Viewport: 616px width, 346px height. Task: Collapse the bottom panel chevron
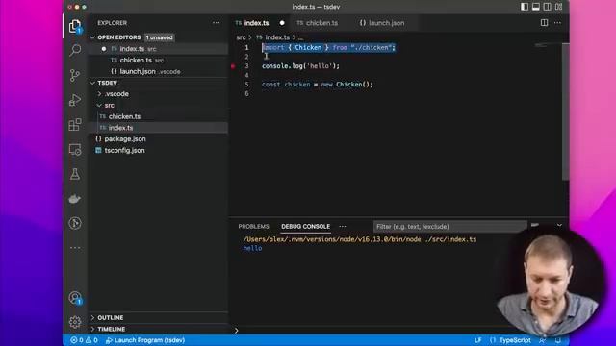(x=559, y=226)
